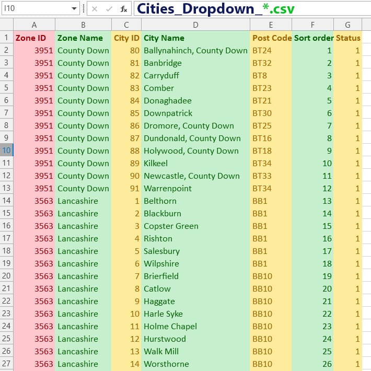Image resolution: width=371 pixels, height=371 pixels.
Task: Click the formula bar input area
Action: pyautogui.click(x=252, y=9)
